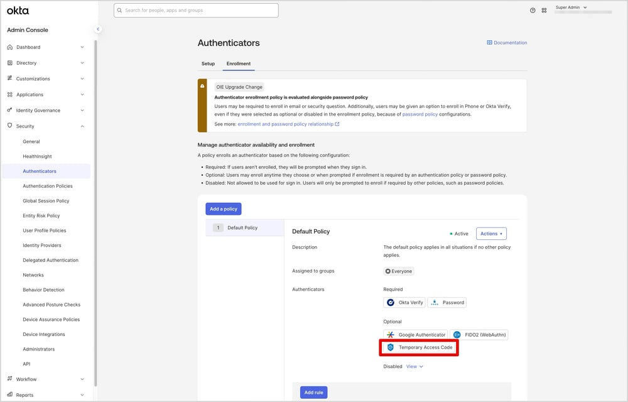Click the Workflow icon in sidebar
The image size is (628, 402).
(9, 379)
